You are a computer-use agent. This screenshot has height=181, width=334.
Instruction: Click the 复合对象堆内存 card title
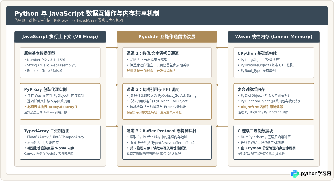click(251, 89)
